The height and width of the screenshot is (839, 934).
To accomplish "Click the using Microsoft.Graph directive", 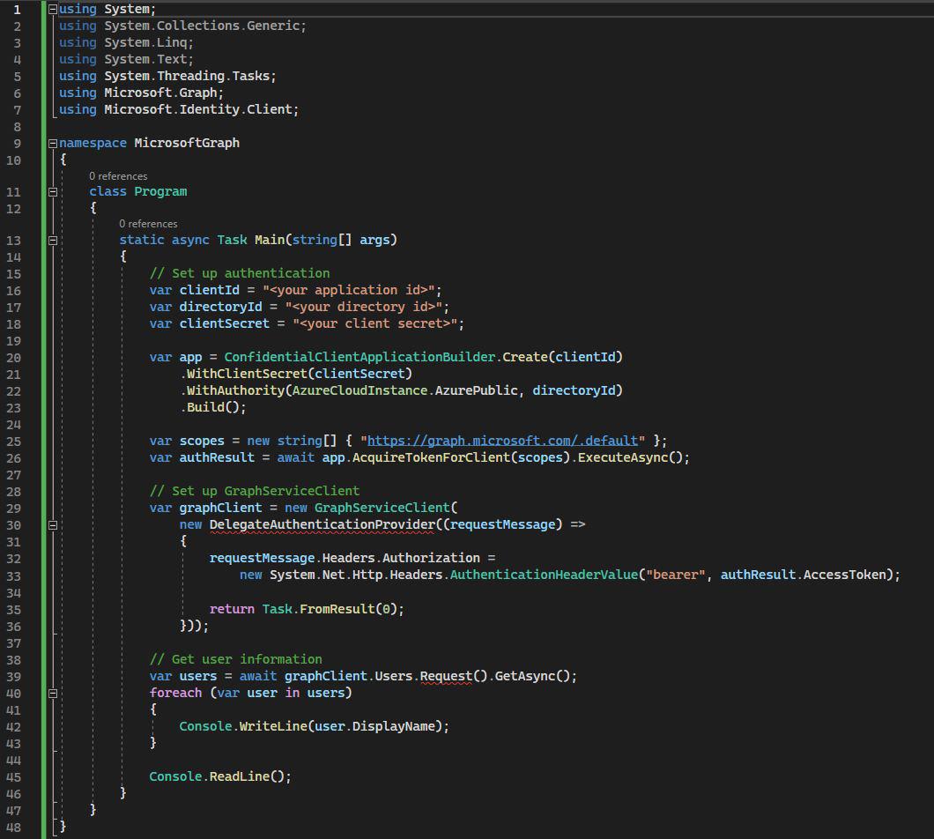I will [141, 93].
